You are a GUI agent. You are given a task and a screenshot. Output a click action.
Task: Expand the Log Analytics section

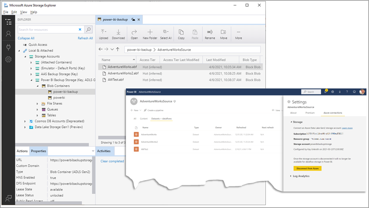(291, 176)
